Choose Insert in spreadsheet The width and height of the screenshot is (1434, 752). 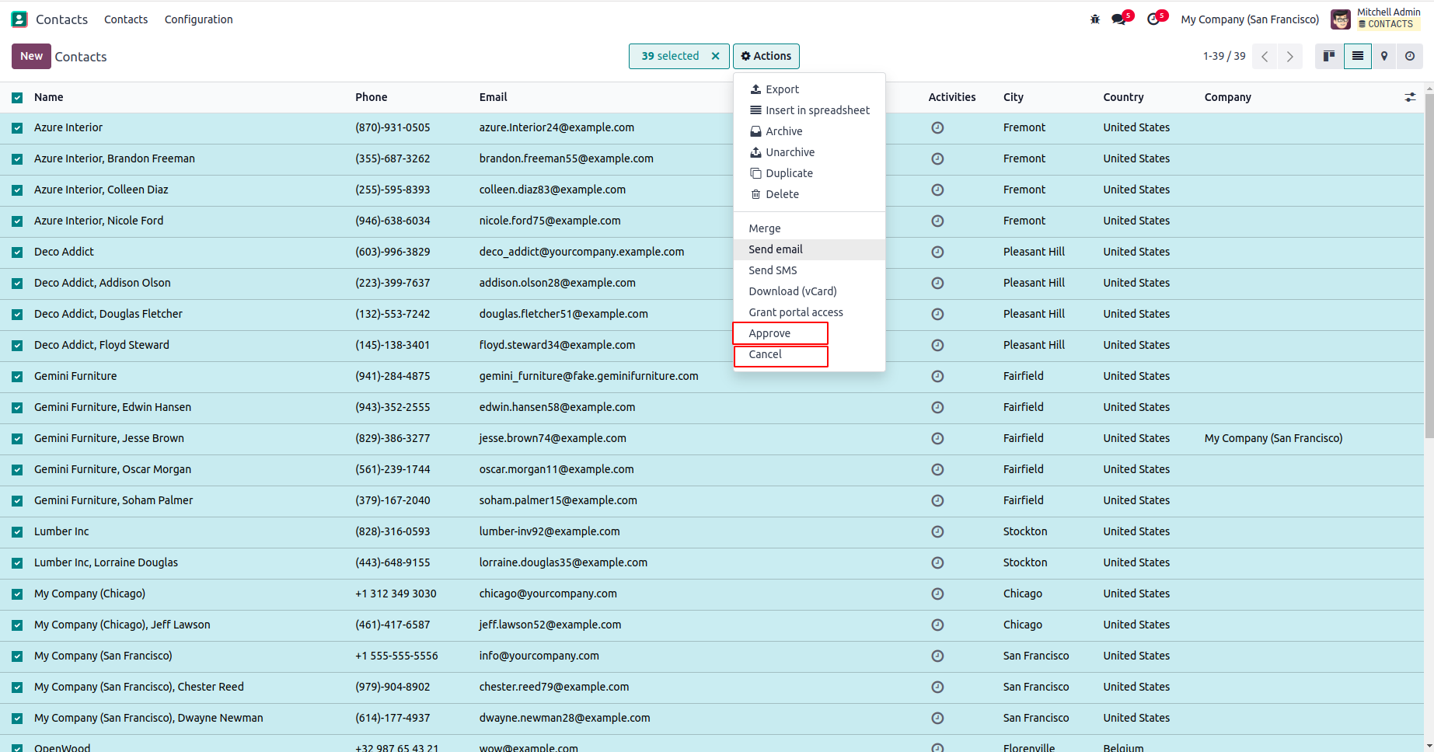(809, 110)
